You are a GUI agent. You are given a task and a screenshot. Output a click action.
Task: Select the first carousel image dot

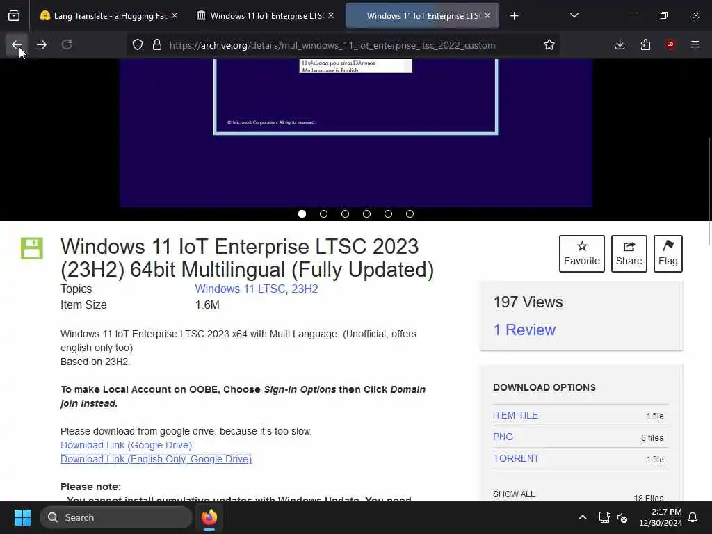coord(302,214)
